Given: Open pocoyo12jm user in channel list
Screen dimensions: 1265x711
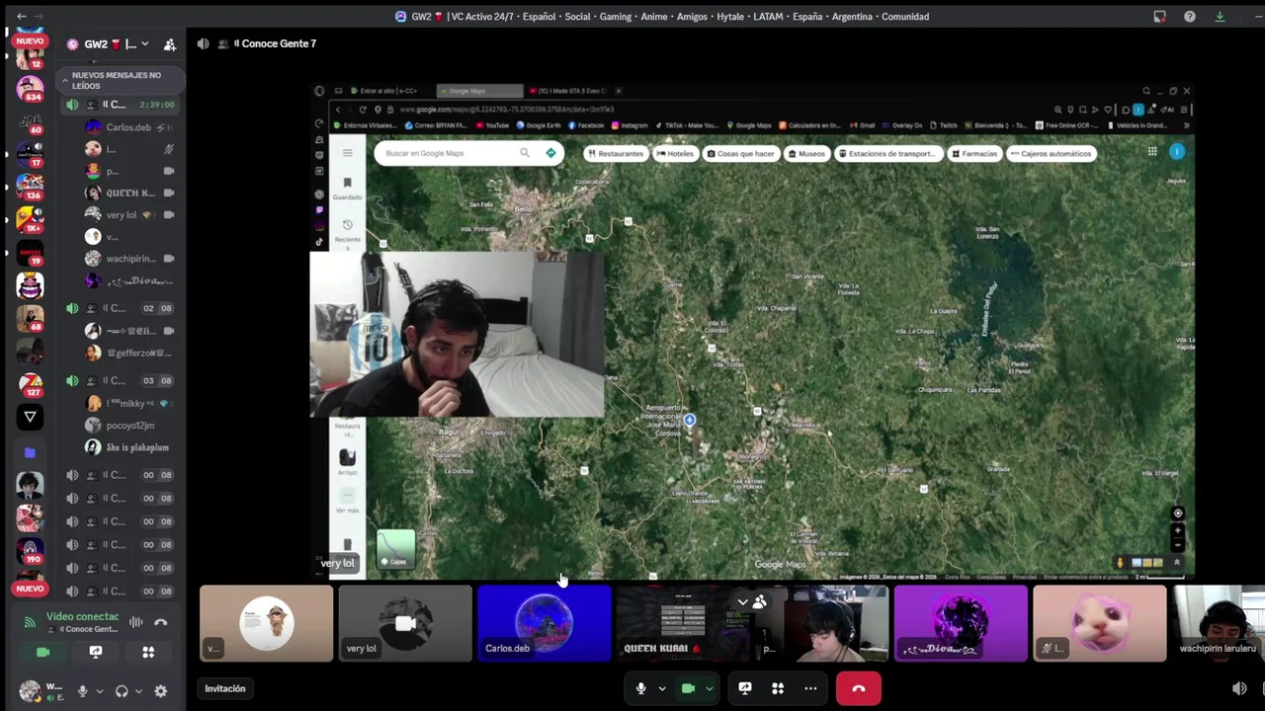Looking at the screenshot, I should 128,425.
